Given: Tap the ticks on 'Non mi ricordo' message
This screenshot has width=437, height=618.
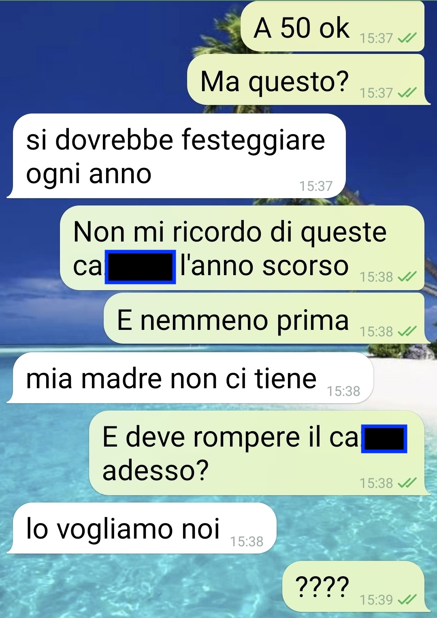Looking at the screenshot, I should [407, 277].
